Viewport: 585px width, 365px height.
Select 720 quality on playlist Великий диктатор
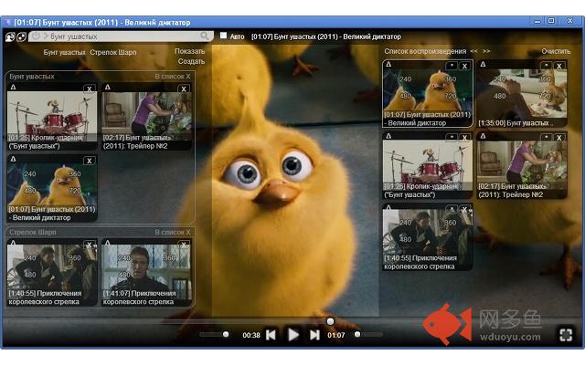point(451,96)
